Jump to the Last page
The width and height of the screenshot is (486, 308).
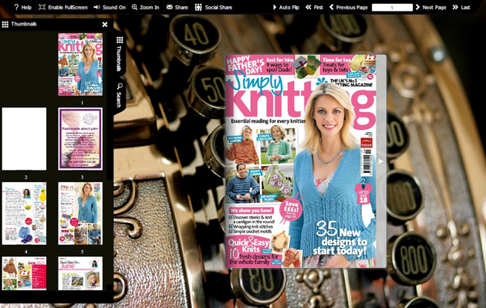461,7
